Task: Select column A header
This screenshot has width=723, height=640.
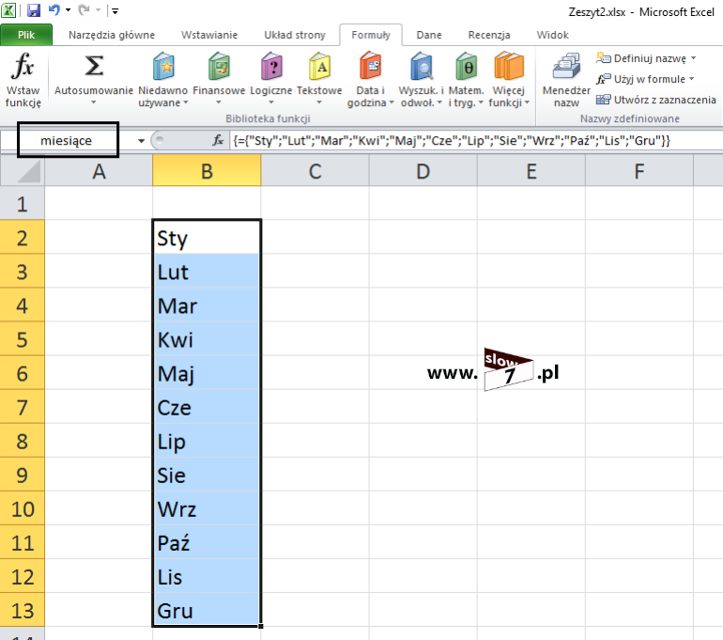Action: pyautogui.click(x=99, y=171)
